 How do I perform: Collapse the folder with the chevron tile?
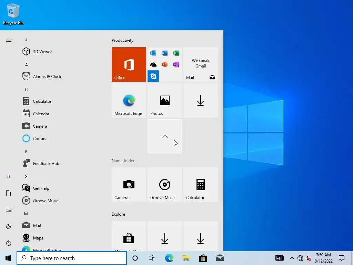[164, 136]
